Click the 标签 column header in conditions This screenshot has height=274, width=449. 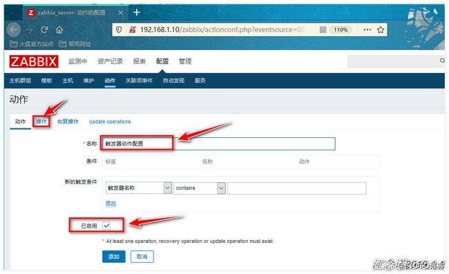click(111, 162)
